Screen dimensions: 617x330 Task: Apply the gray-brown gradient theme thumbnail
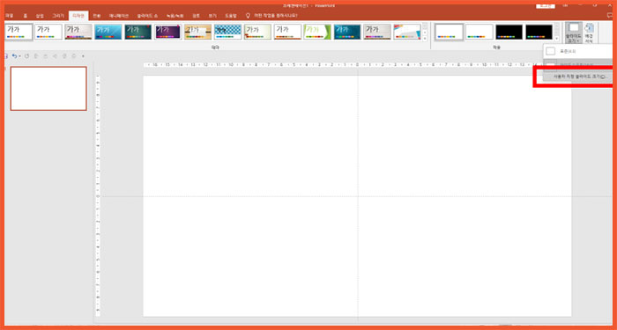(78, 32)
